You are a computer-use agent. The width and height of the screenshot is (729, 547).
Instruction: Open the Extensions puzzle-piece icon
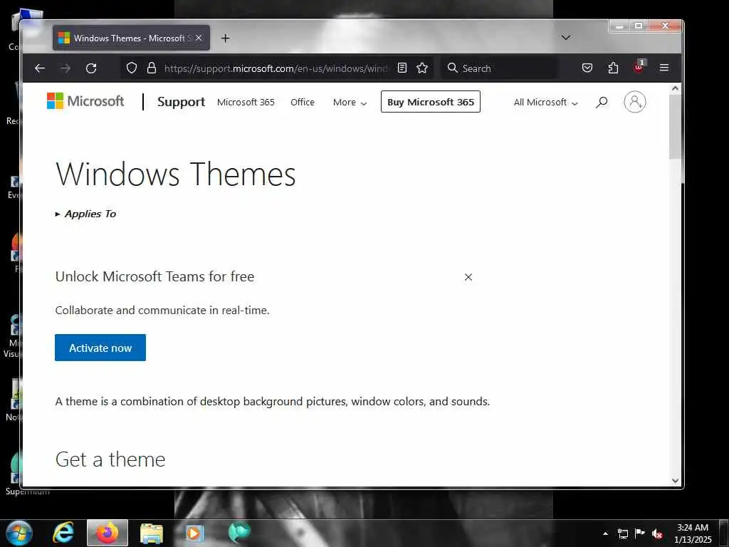[x=613, y=68]
